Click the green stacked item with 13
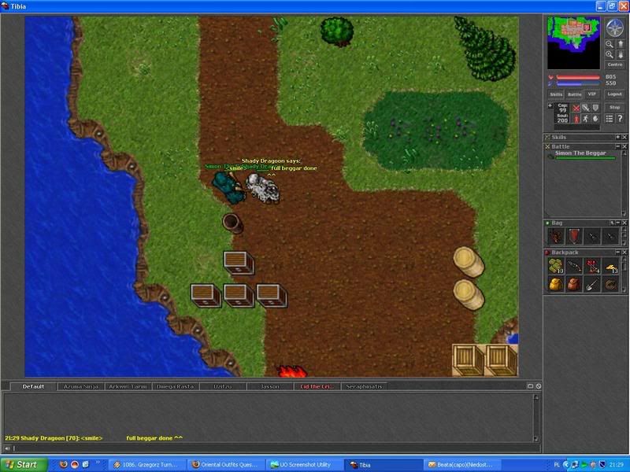Screen dimensions: 630x472 coord(556,266)
